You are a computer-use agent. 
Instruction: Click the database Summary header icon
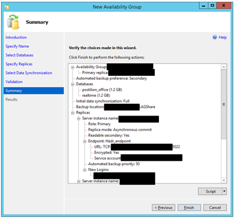13,22
